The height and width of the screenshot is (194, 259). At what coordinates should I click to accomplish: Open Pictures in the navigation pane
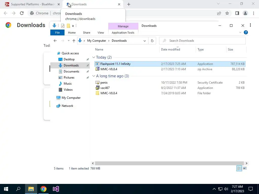point(69,78)
